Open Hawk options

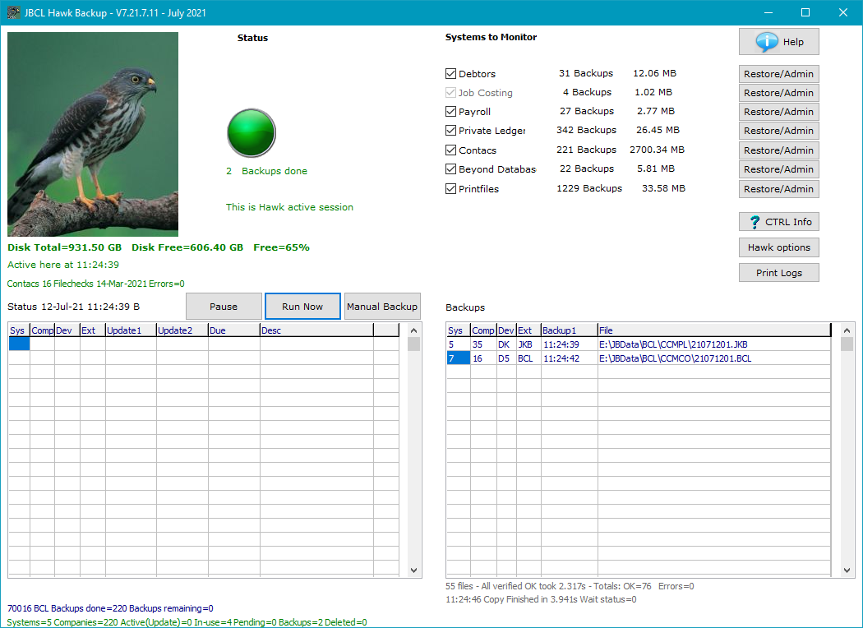tap(778, 247)
